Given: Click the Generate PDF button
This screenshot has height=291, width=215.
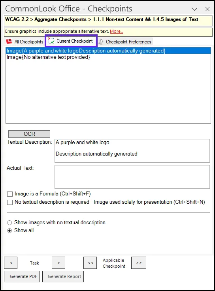Looking at the screenshot, I should click(22, 276).
